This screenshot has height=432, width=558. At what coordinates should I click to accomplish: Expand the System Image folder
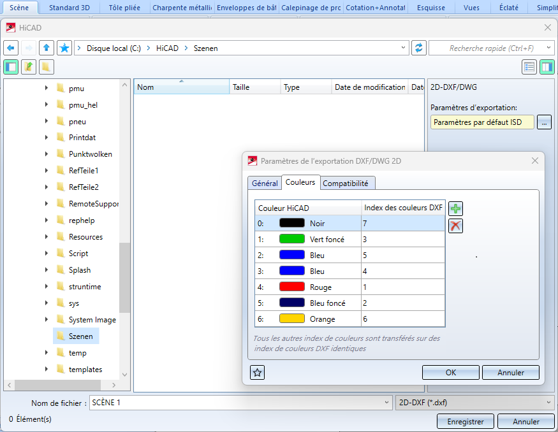(47, 320)
